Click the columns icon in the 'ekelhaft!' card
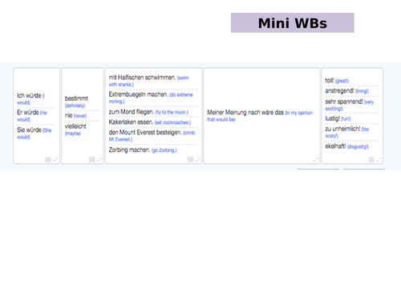The height and width of the screenshot is (300, 401). coord(371,159)
